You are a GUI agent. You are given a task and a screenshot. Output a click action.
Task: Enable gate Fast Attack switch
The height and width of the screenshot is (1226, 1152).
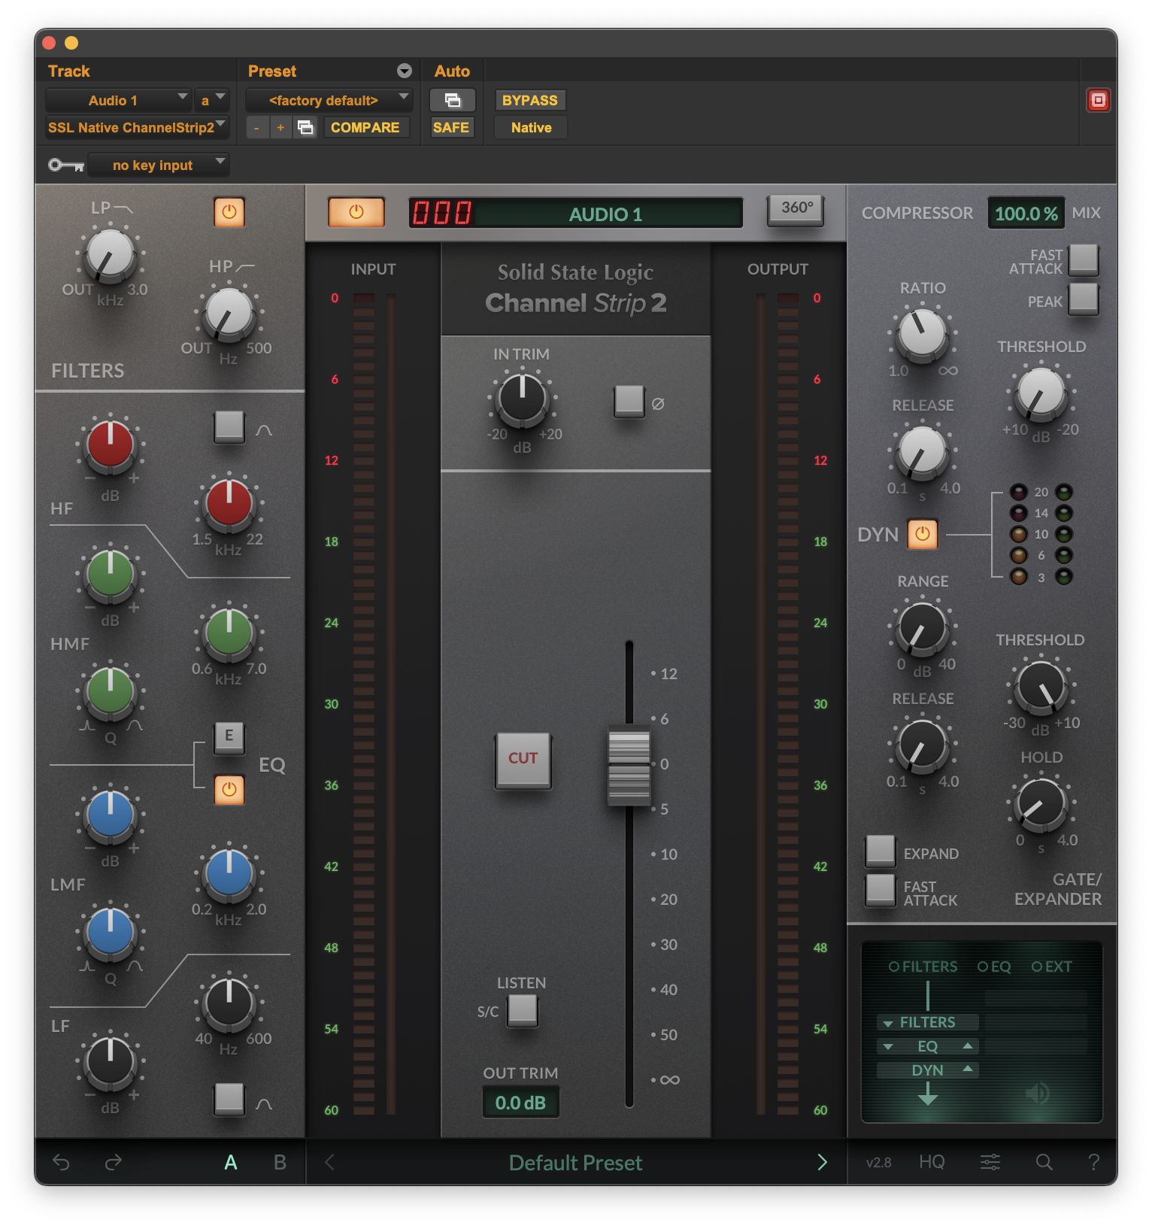[x=881, y=890]
